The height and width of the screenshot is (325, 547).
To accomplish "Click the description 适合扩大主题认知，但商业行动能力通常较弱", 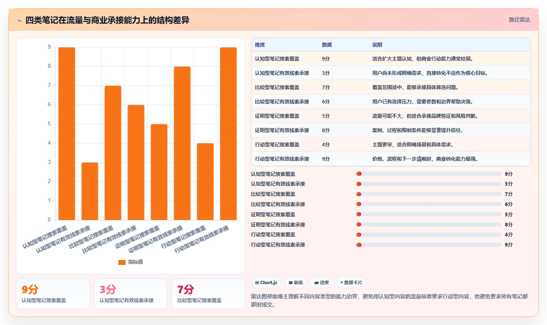I will pos(423,59).
